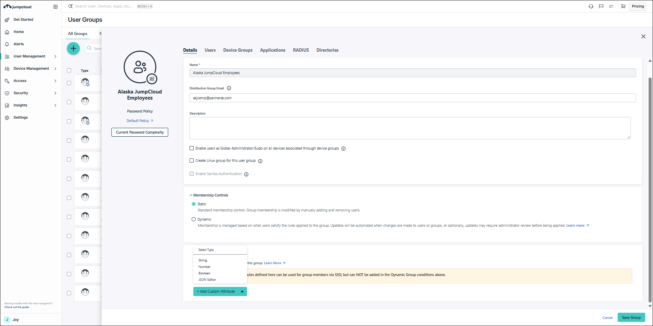Choose JSON Editor from the type dropdown
653x326 pixels.
(x=207, y=280)
